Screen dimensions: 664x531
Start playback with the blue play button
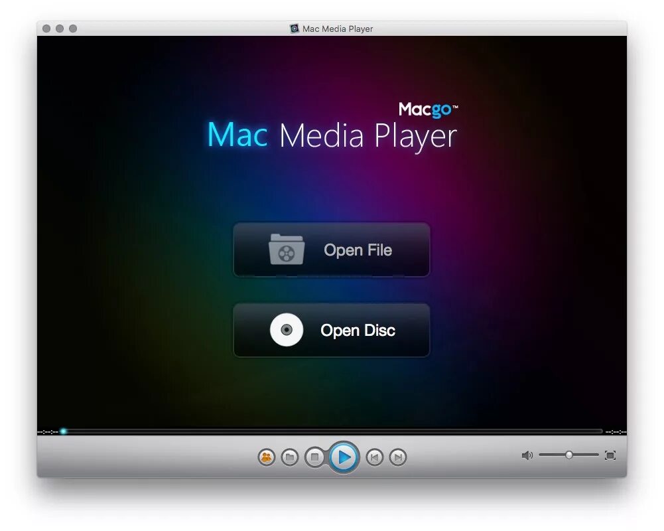pos(344,457)
